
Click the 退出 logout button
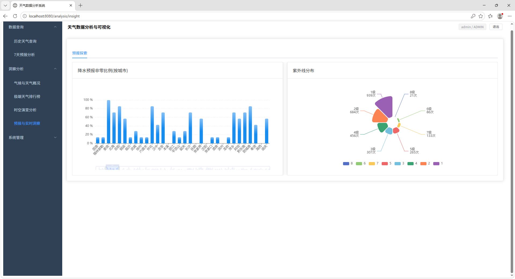[x=496, y=27]
